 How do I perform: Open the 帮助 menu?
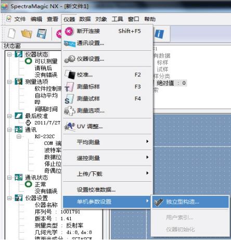pos(150,19)
